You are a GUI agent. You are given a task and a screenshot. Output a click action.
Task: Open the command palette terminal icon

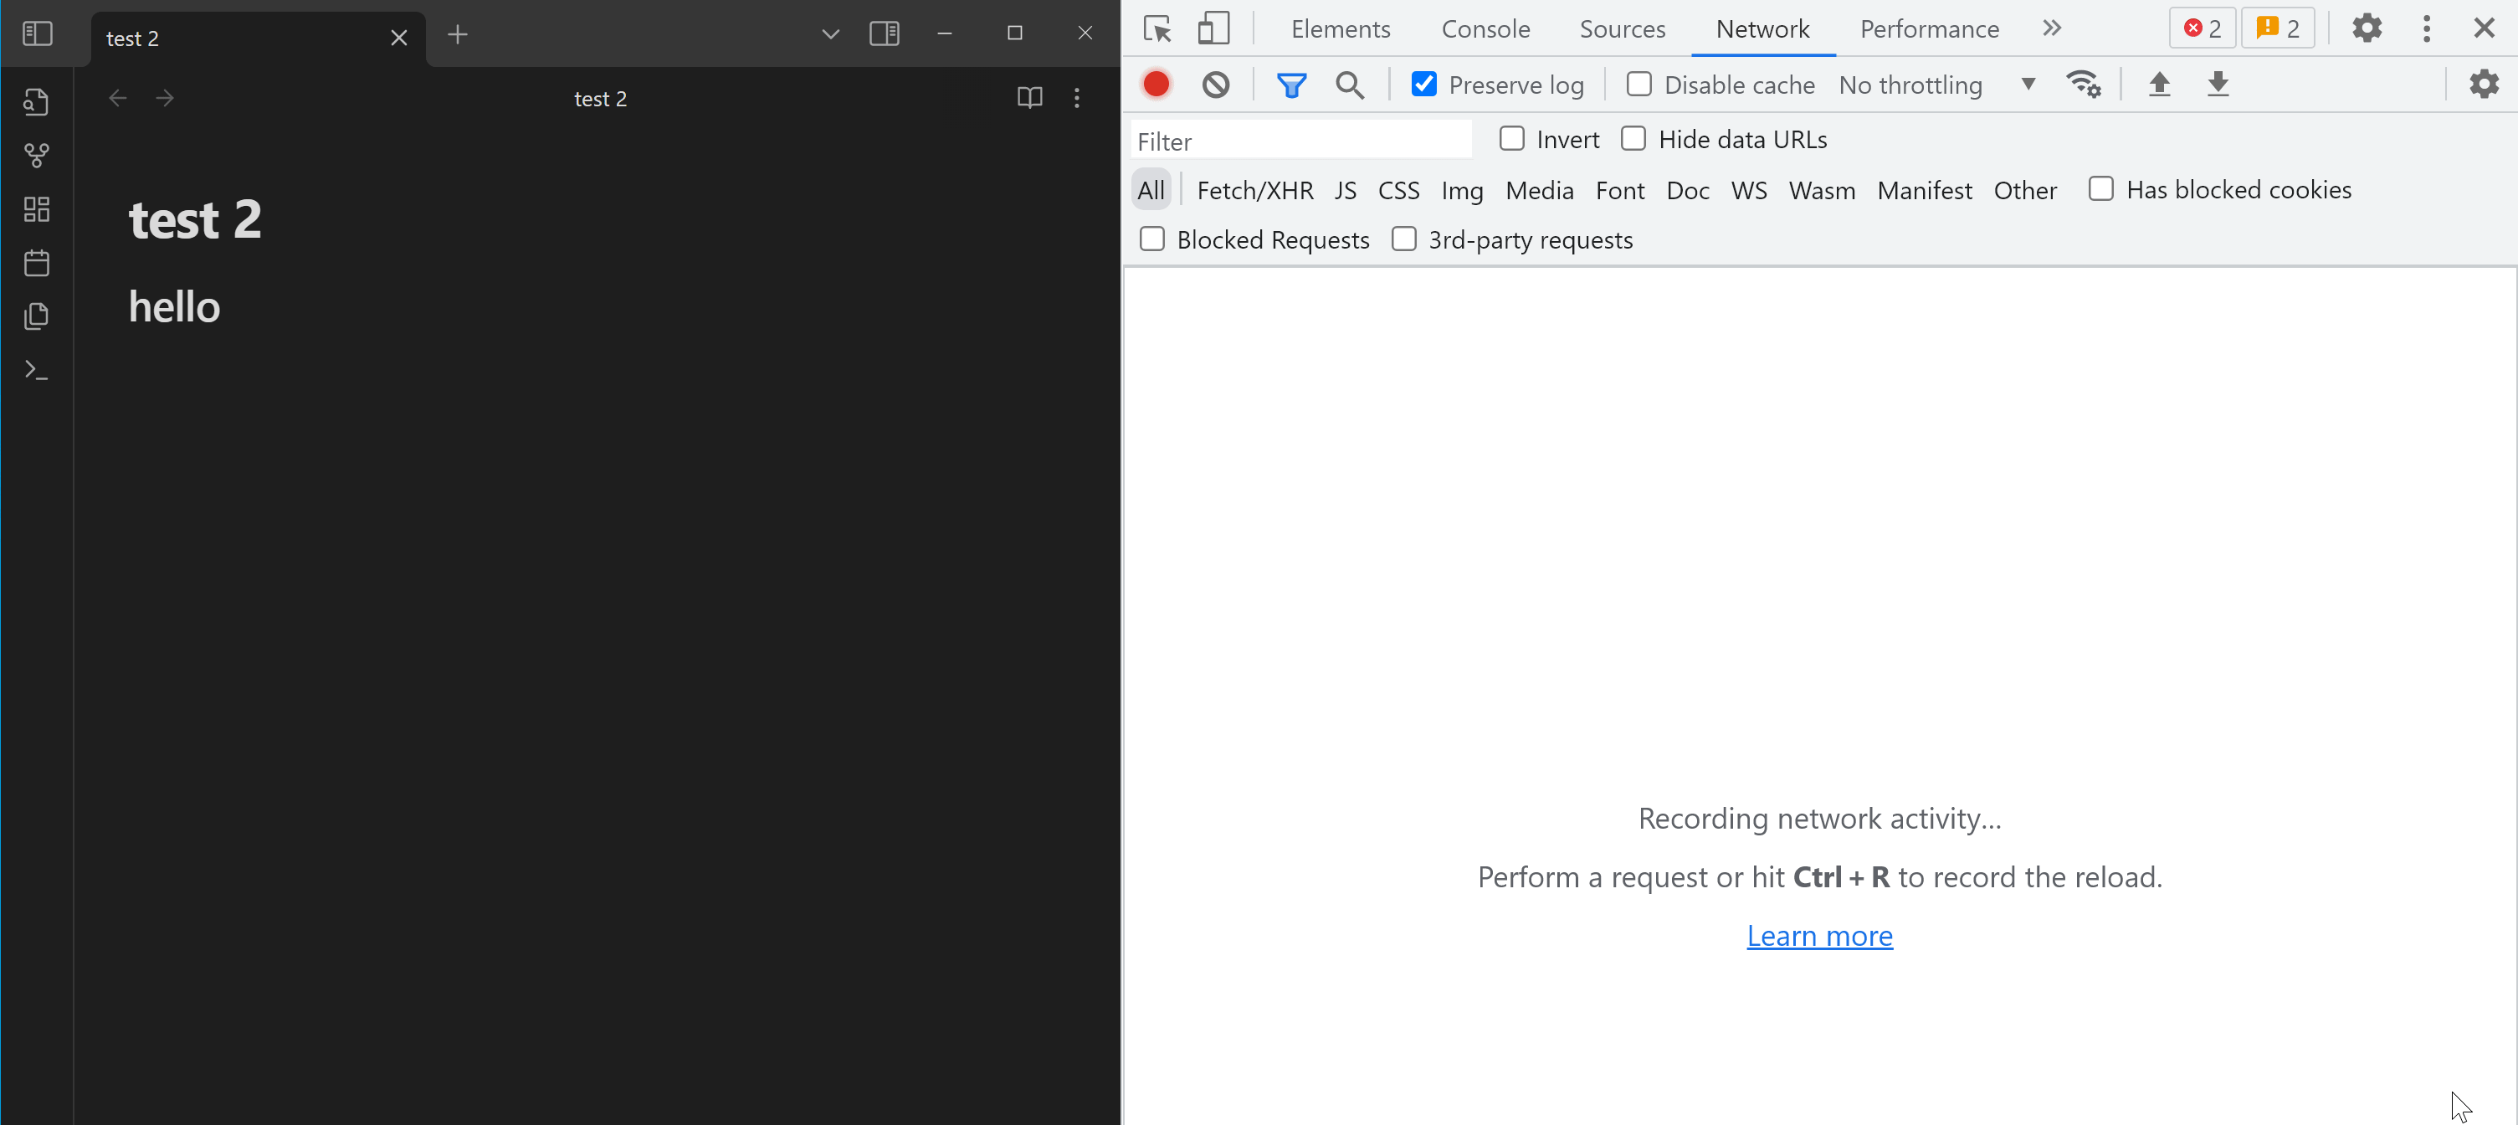coord(36,371)
